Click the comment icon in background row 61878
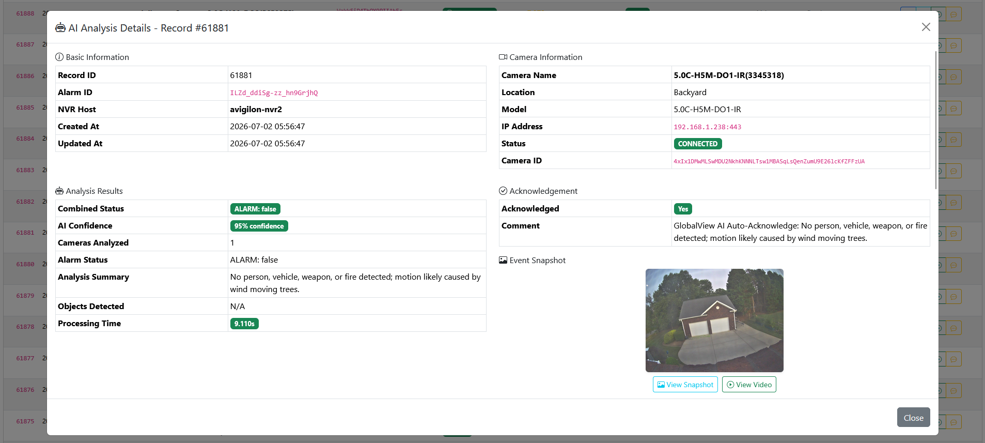 953,328
